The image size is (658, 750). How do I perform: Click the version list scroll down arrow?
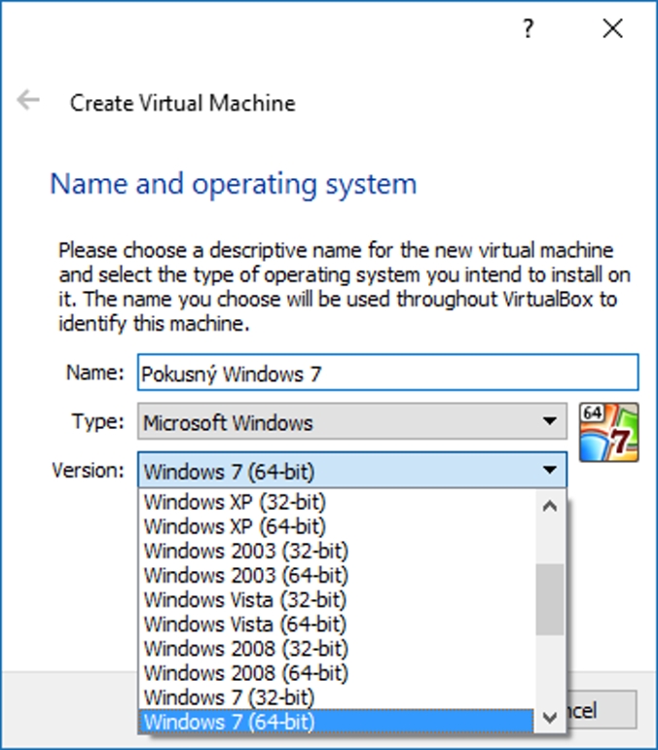(550, 718)
